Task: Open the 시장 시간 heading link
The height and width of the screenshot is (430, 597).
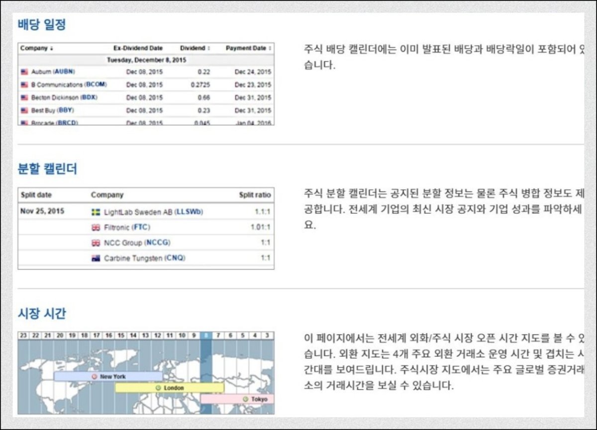Action: (x=42, y=314)
